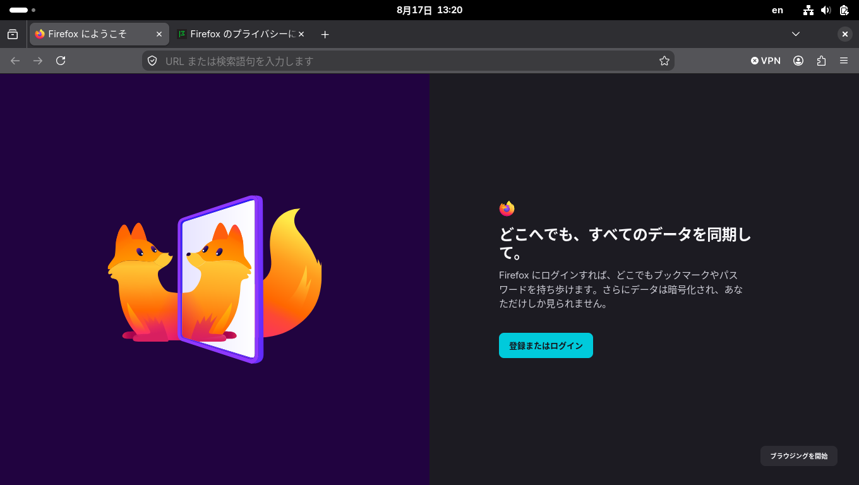The height and width of the screenshot is (485, 859).
Task: Click the Firefox logo above the heading
Action: click(x=507, y=208)
